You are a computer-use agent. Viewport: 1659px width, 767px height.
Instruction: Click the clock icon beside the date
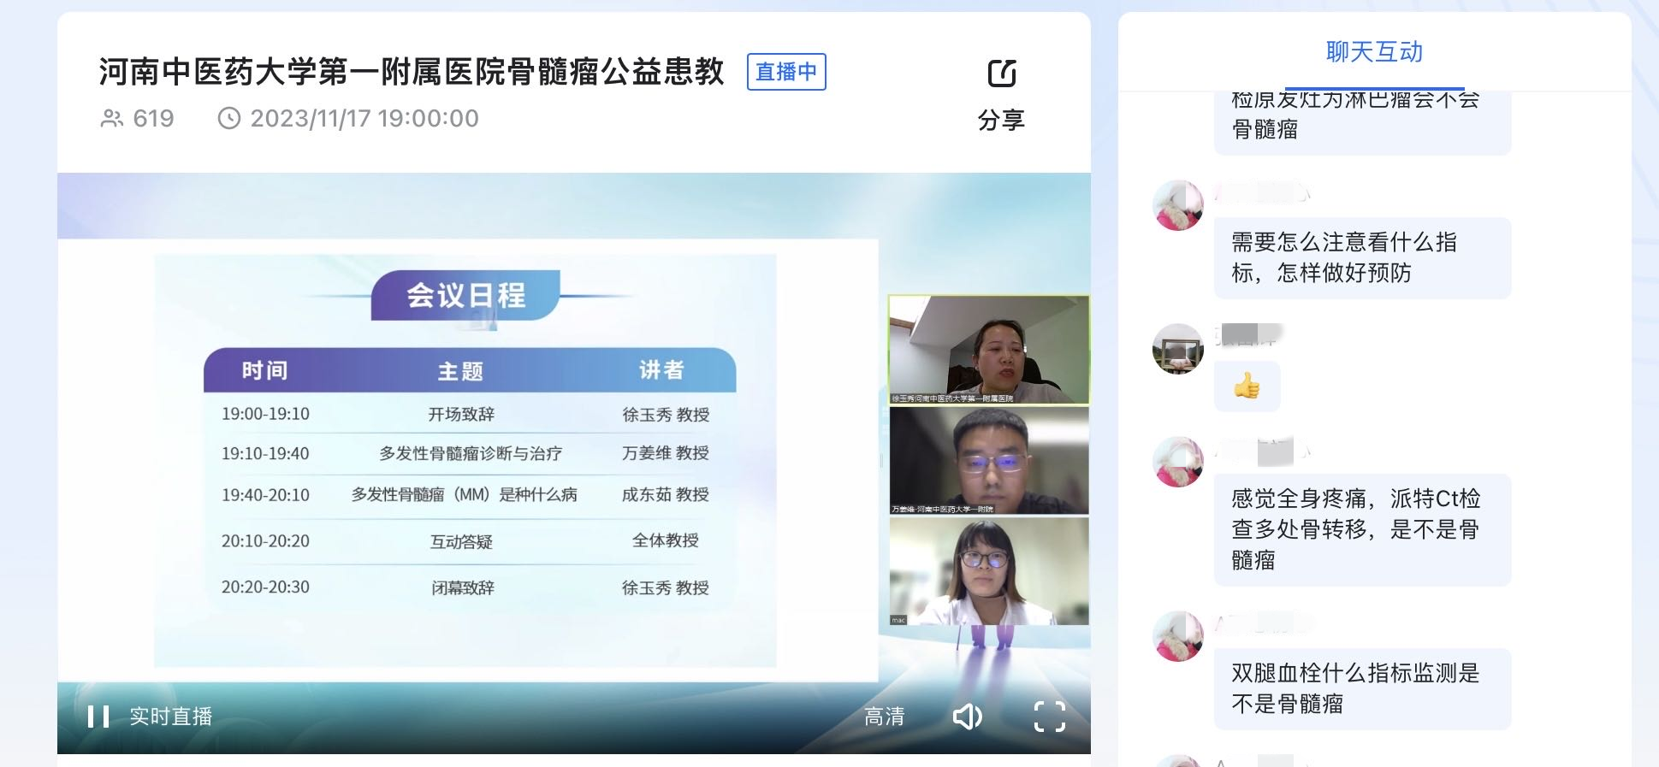229,118
